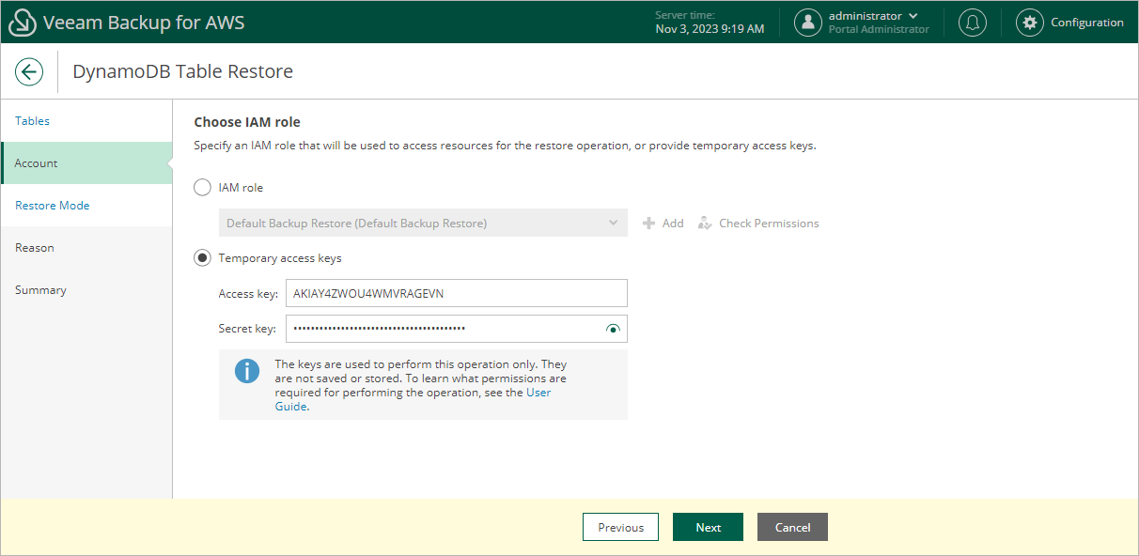The width and height of the screenshot is (1139, 556).
Task: Go to the Tables step
Action: pos(86,121)
